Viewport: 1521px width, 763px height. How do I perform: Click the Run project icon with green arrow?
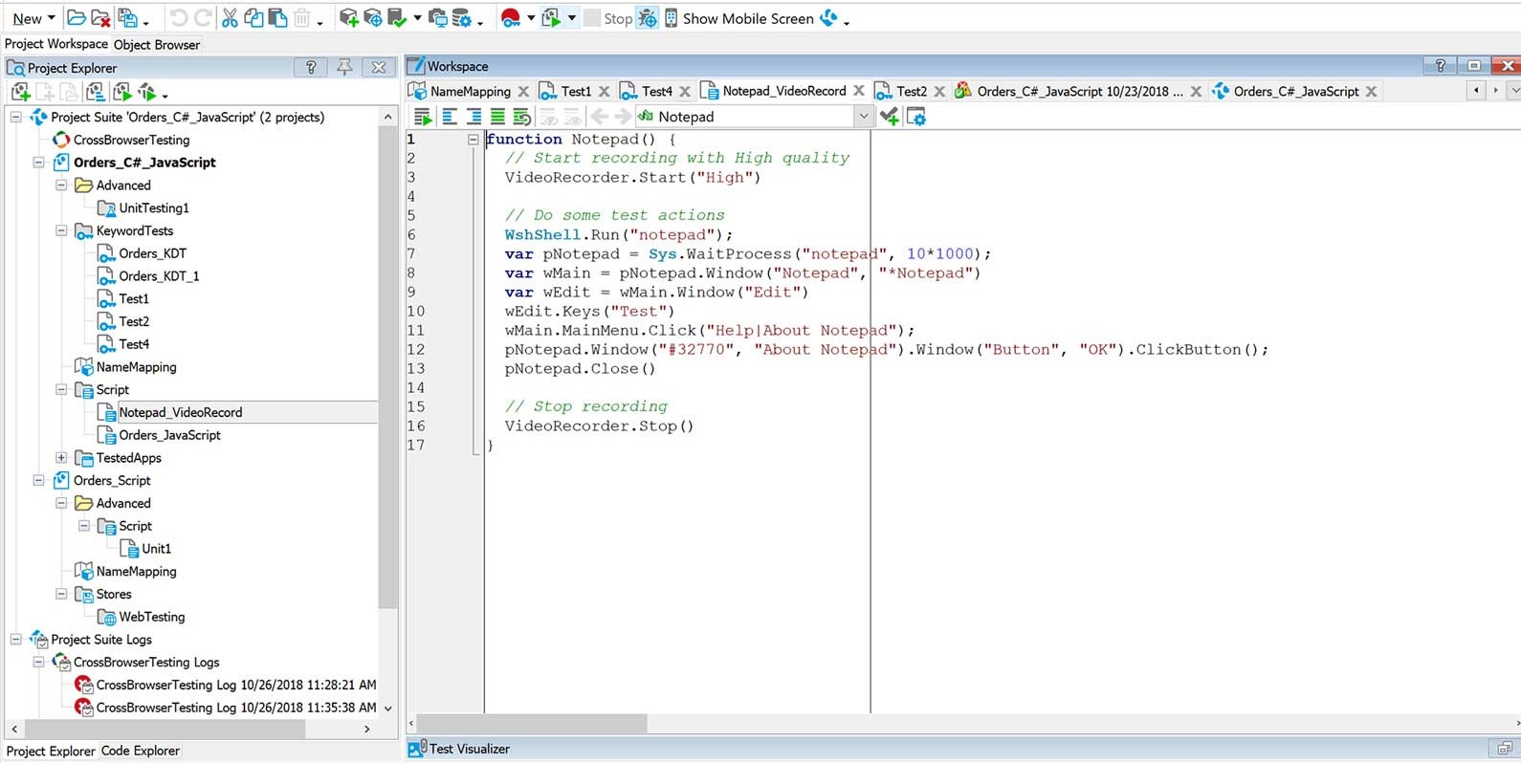552,18
